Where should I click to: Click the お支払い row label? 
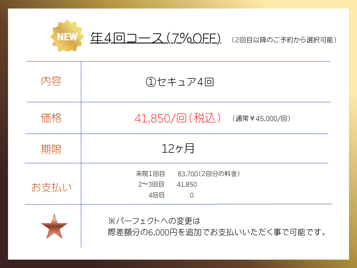click(x=51, y=187)
